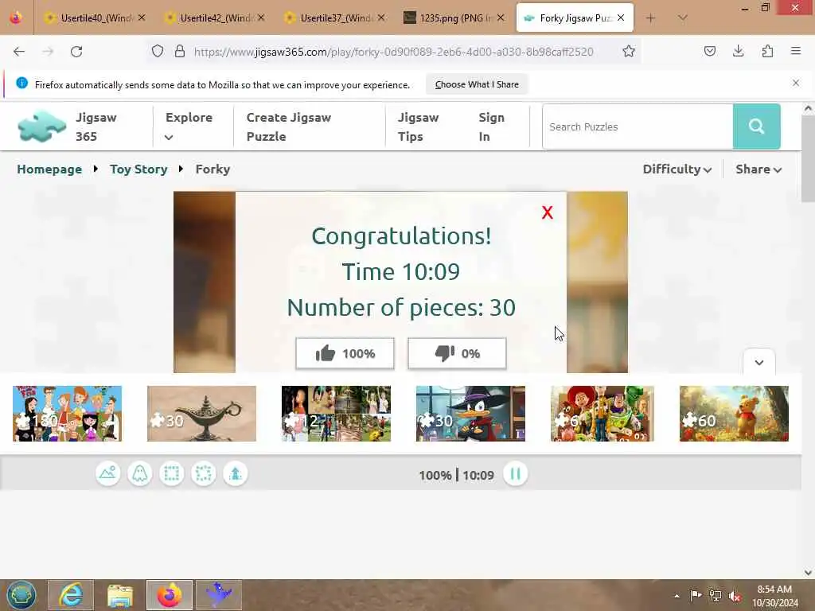Expand the Share dropdown
Image resolution: width=815 pixels, height=611 pixels.
click(x=758, y=169)
